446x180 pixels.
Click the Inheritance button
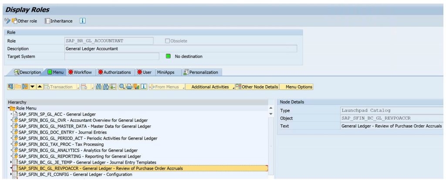(x=59, y=21)
